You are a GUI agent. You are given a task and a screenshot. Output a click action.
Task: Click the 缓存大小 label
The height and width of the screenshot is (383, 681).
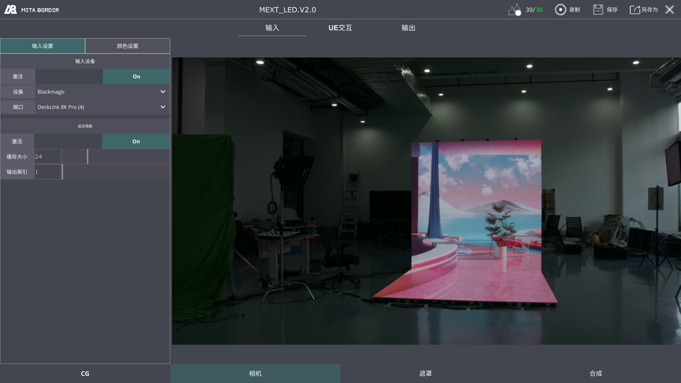tap(17, 157)
